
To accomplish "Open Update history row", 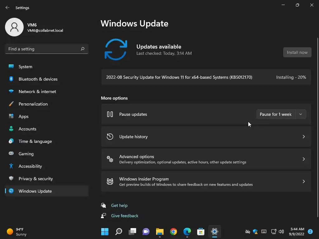I will [206, 137].
